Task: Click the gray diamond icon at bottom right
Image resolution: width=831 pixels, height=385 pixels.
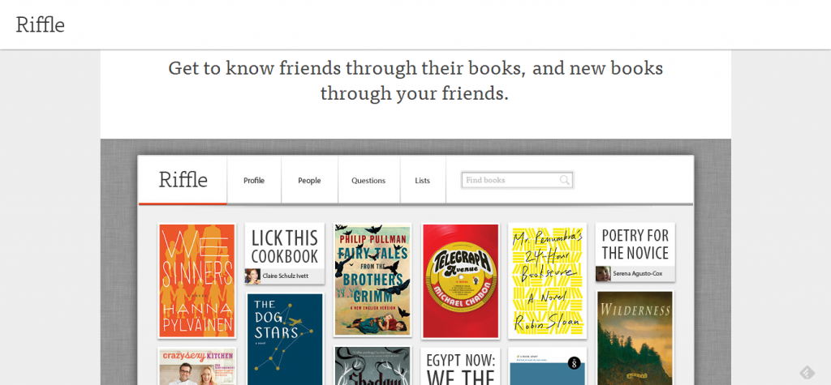Action: tap(807, 373)
